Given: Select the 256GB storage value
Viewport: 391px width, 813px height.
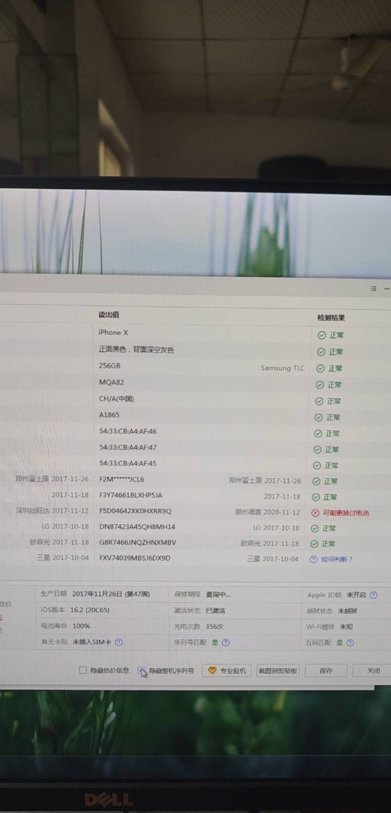Looking at the screenshot, I should (x=109, y=366).
